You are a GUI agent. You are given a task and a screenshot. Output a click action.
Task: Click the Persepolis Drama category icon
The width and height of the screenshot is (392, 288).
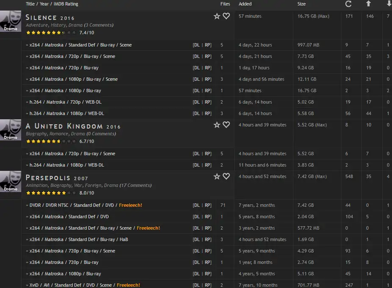click(11, 181)
